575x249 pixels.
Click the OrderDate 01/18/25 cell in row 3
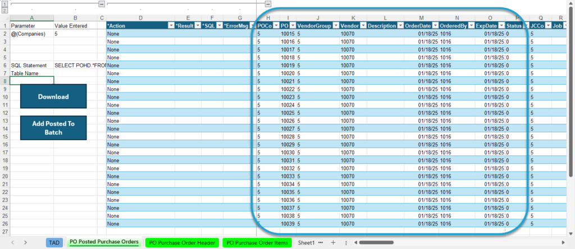pyautogui.click(x=421, y=41)
